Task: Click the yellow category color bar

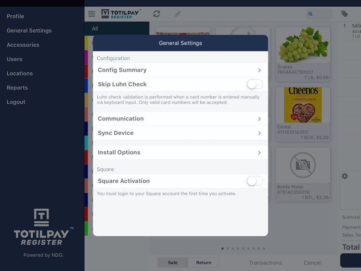Action: pyautogui.click(x=86, y=43)
